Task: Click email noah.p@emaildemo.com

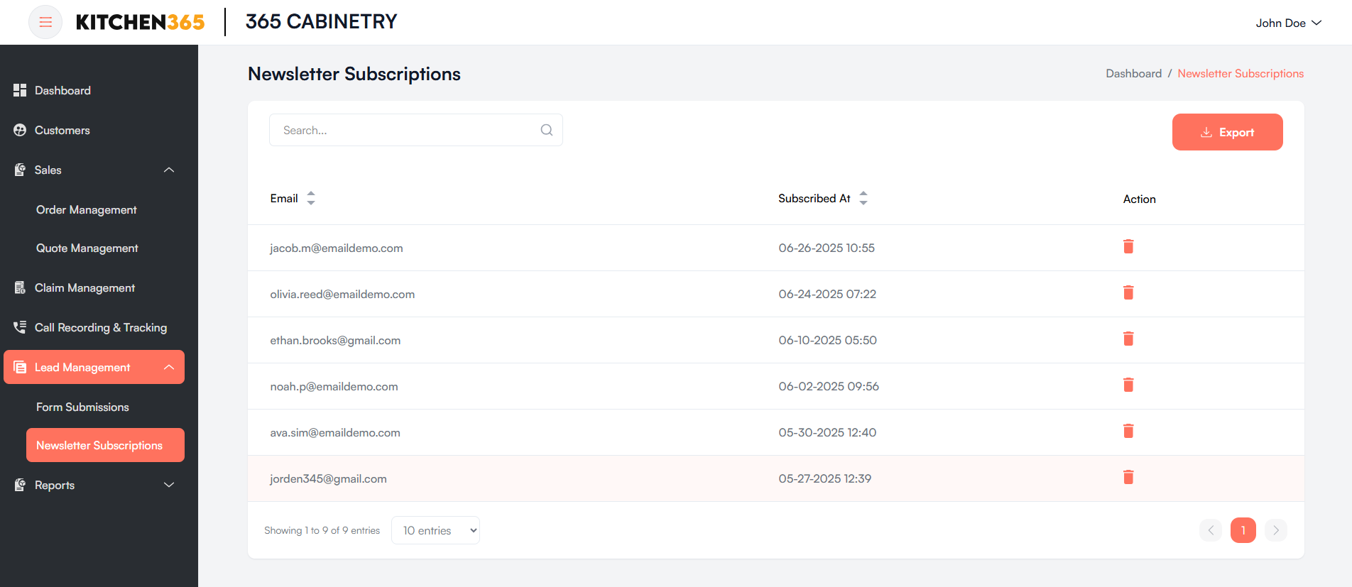Action: tap(334, 386)
